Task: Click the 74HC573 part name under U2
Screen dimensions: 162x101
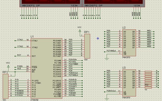Action: pos(126,57)
